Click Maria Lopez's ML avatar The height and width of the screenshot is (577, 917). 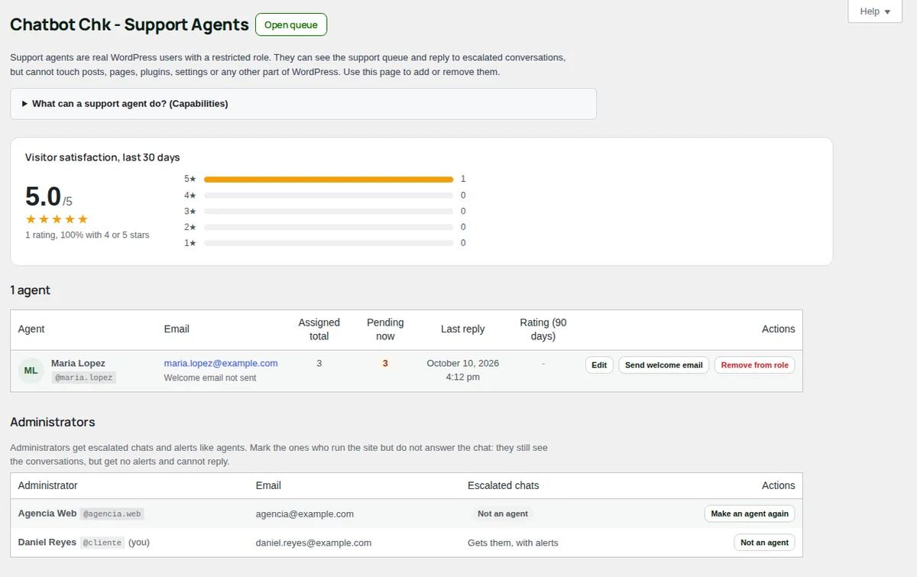point(31,370)
